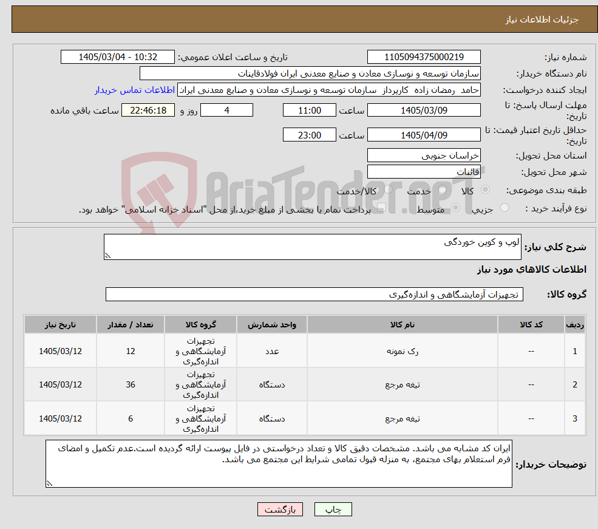The width and height of the screenshot is (598, 529).
Task: Click تیغه مرجع name in row 2
Action: (403, 385)
